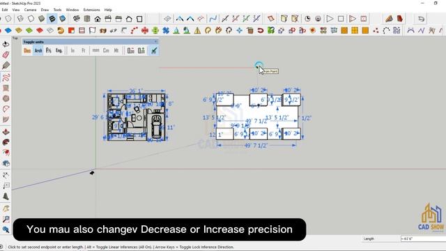Screen dimensions: 446x251
Task: Toggle inches (In) unit
Action: point(72,51)
